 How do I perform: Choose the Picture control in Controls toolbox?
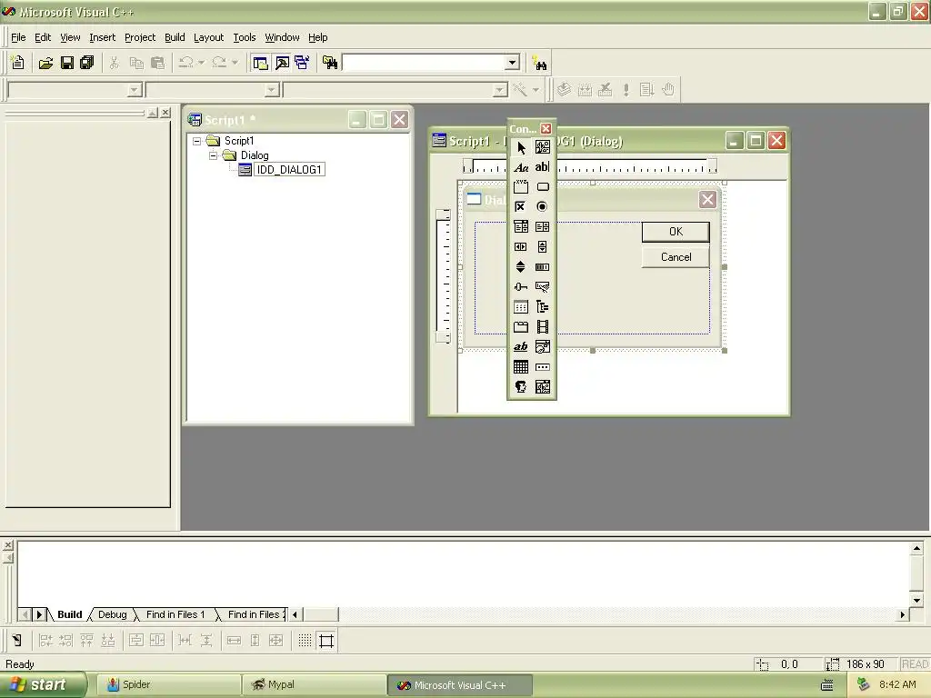542,147
